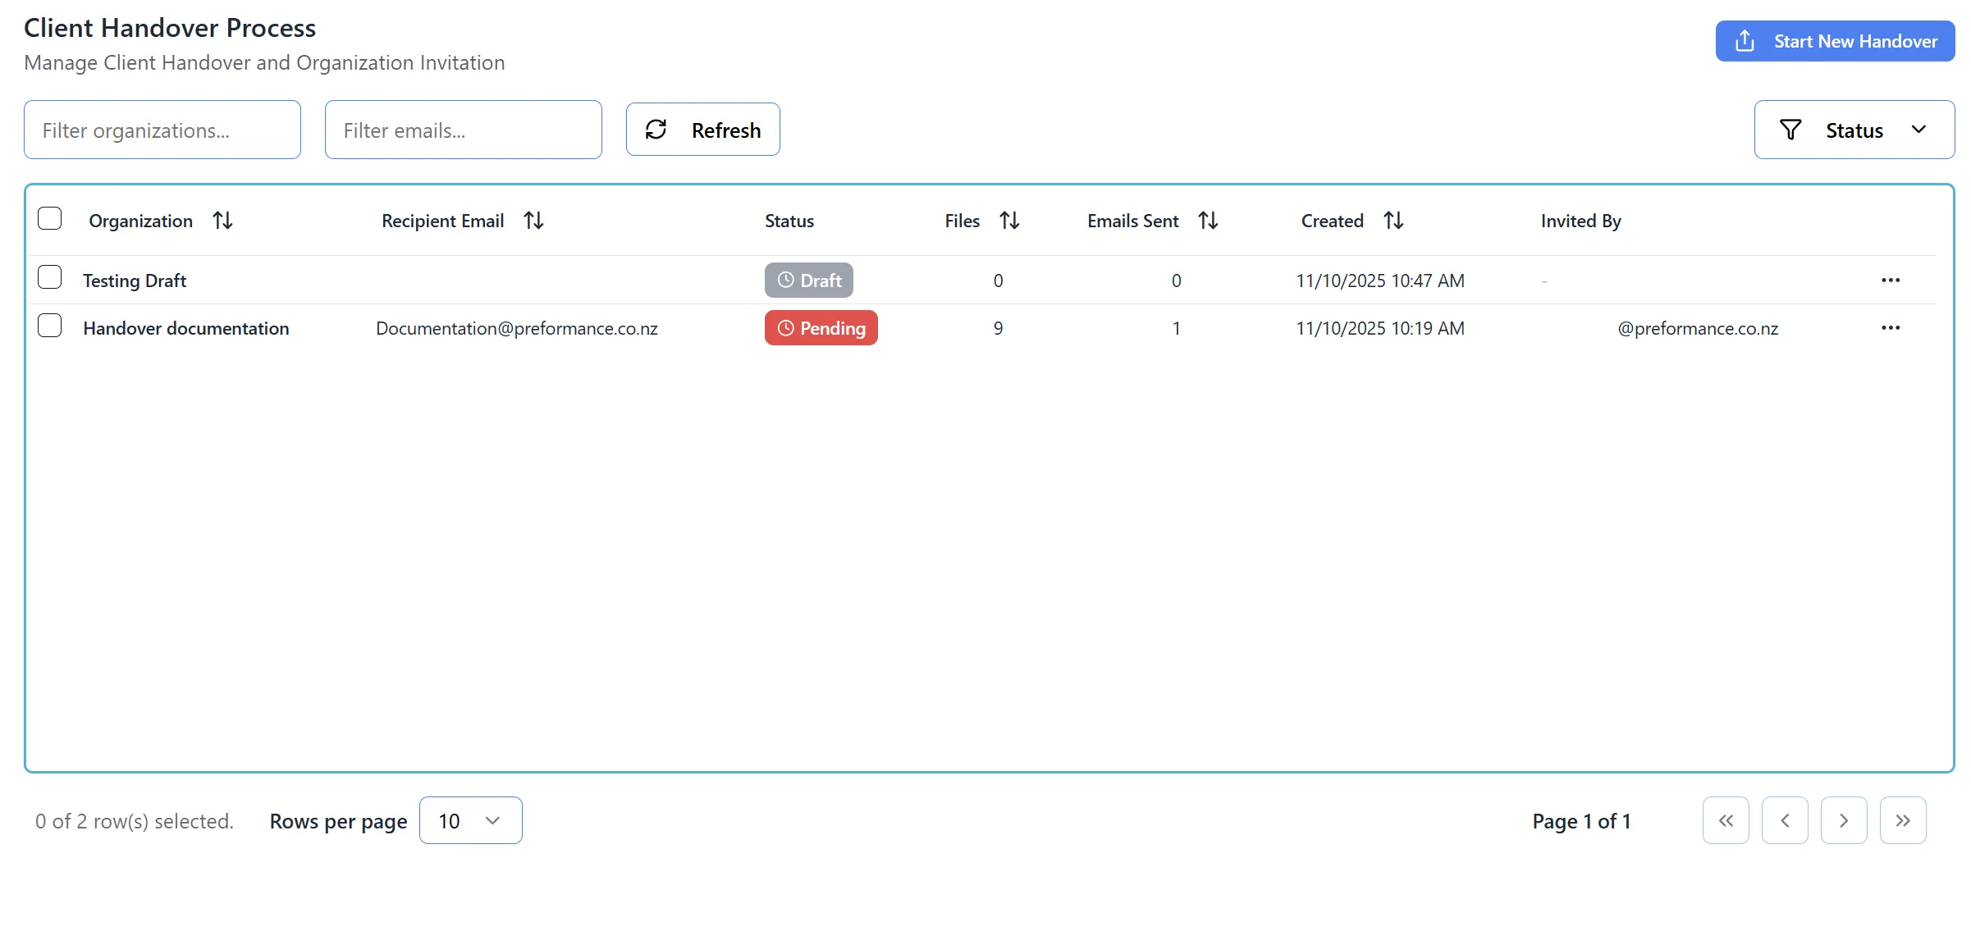Open the Status filter dropdown

[x=1854, y=129]
